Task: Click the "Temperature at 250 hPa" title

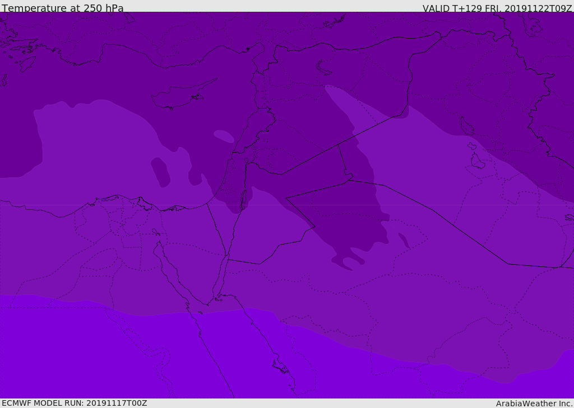Action: click(x=63, y=8)
